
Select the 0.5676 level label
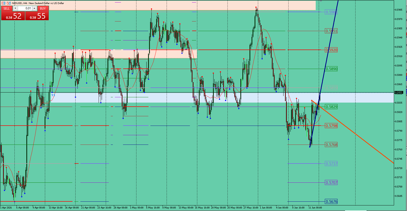331,202
